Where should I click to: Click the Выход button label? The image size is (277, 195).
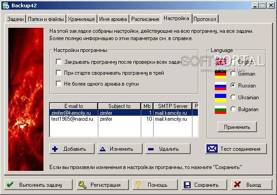[x=254, y=185]
